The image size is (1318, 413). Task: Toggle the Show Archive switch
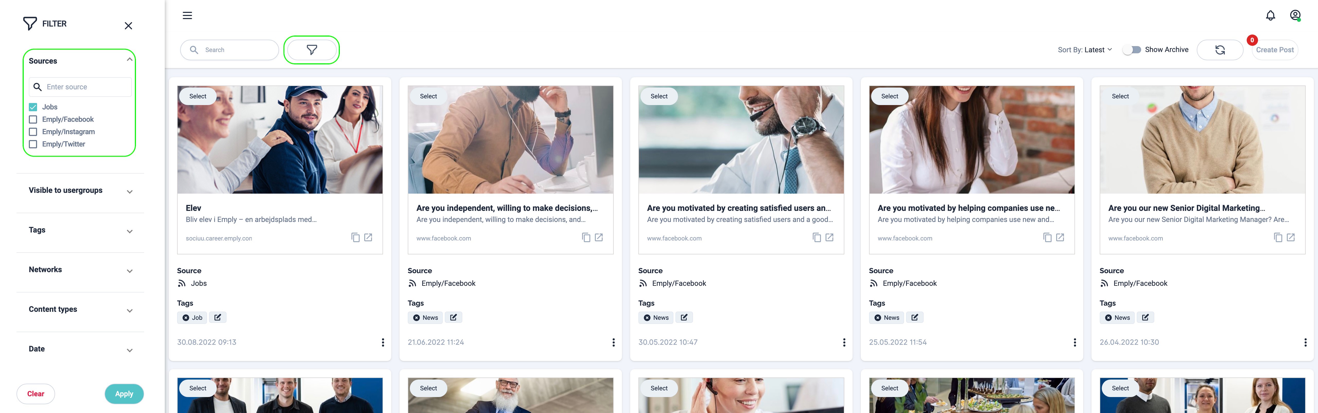click(x=1132, y=50)
